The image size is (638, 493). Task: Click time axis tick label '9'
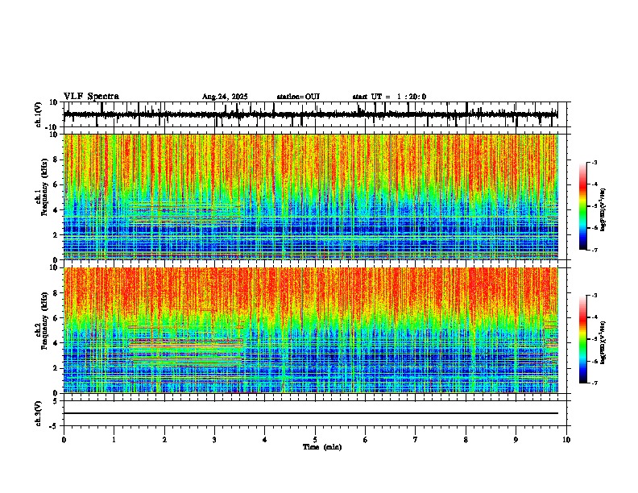pyautogui.click(x=516, y=440)
